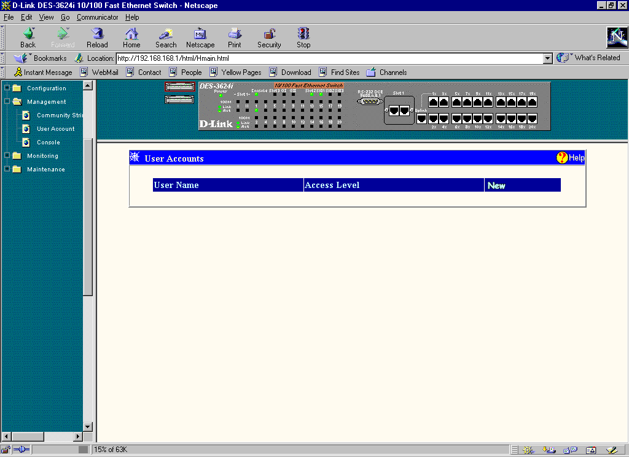
Task: Select Console in the Management tree
Action: coord(49,143)
